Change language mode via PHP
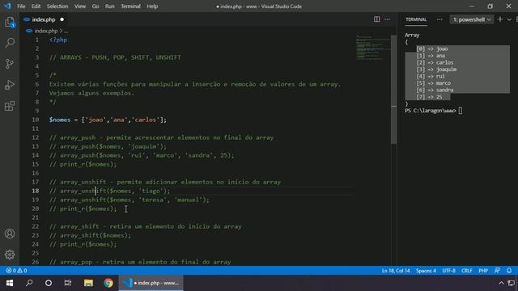This screenshot has height=291, width=518. 483,271
